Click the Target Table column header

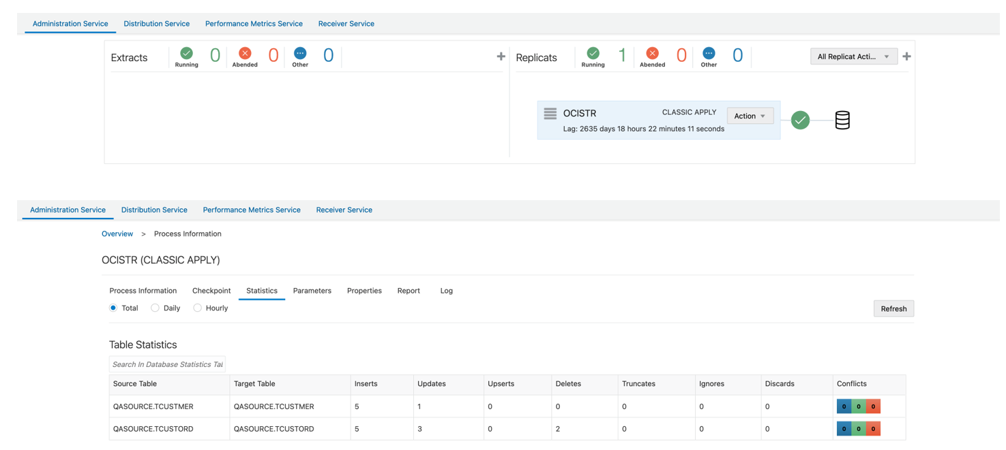[290, 384]
